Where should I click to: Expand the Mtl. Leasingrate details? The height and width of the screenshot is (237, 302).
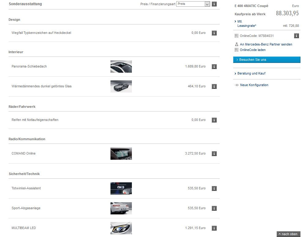click(x=247, y=24)
